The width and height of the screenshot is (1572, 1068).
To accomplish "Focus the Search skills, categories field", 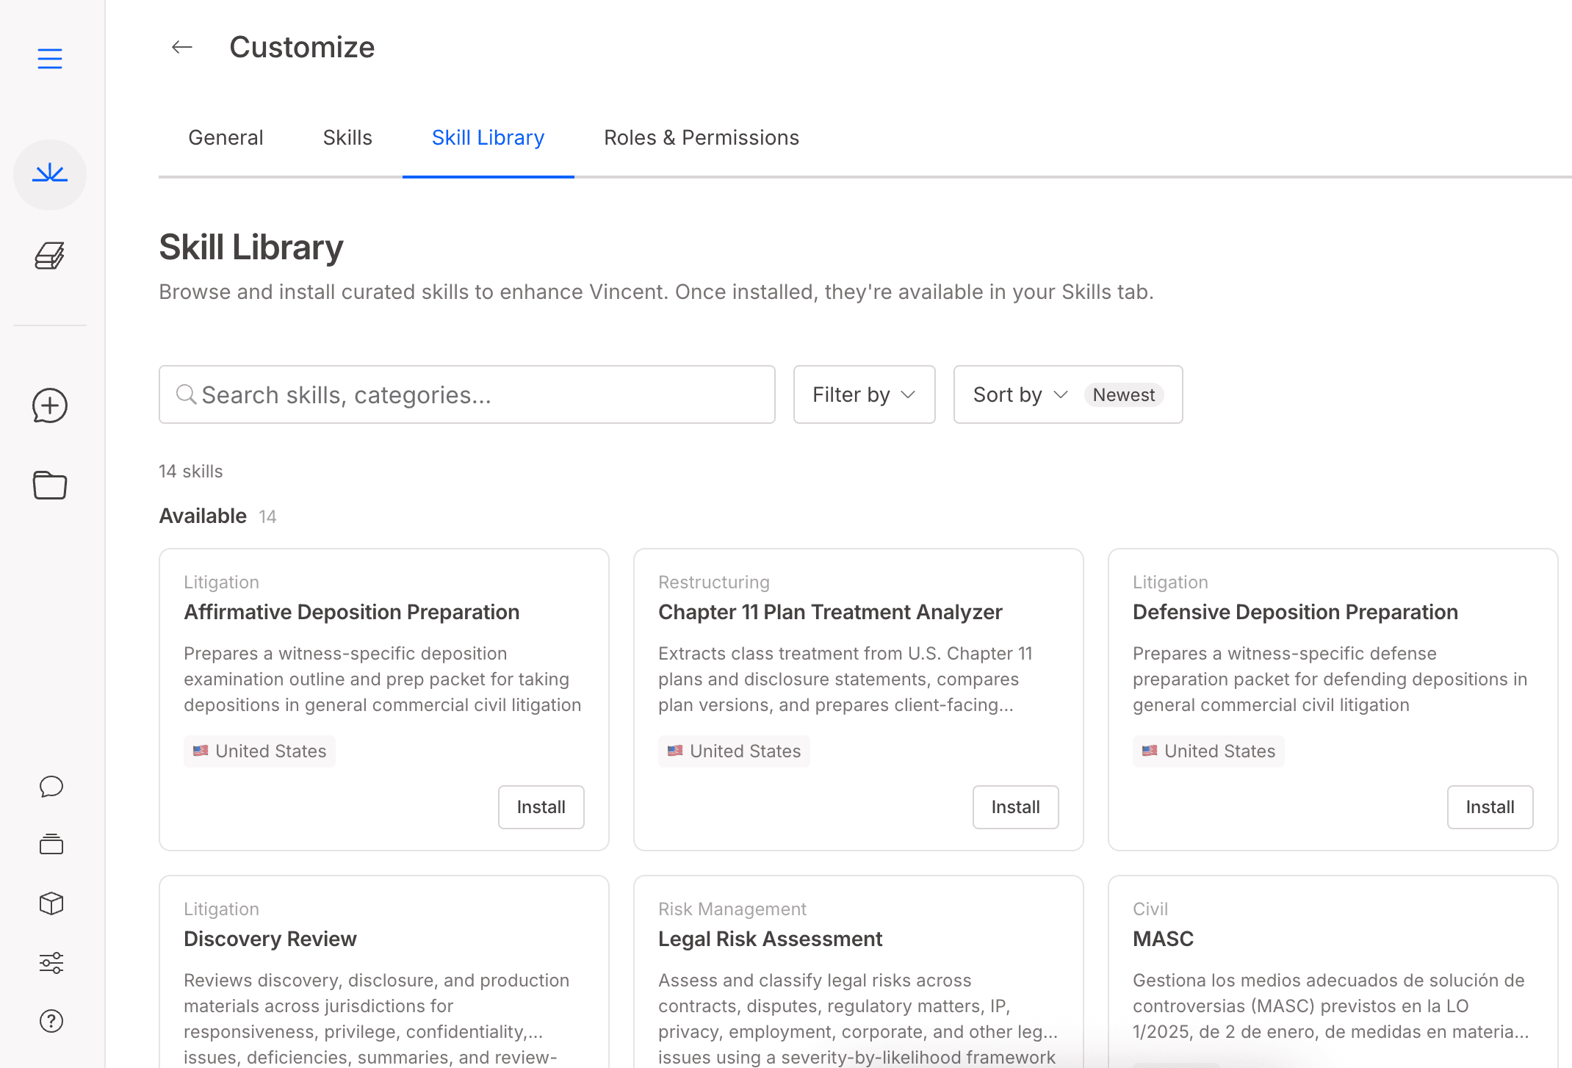I will pyautogui.click(x=467, y=394).
